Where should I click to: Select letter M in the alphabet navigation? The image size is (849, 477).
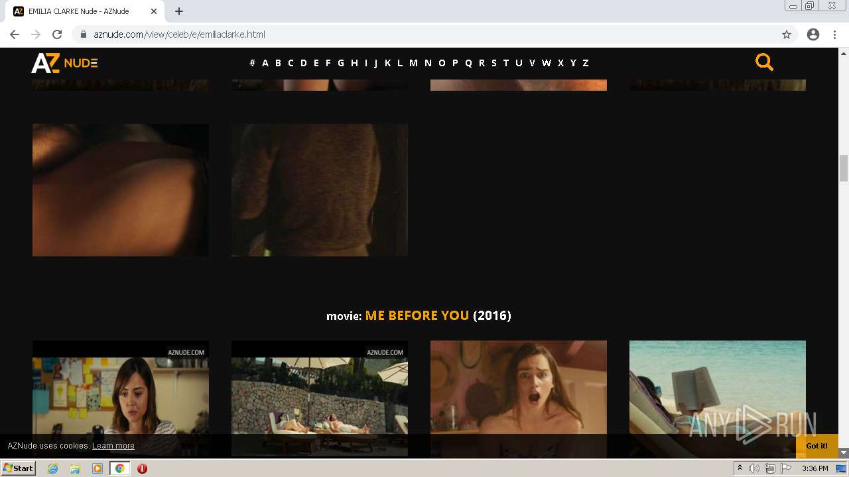coord(413,63)
